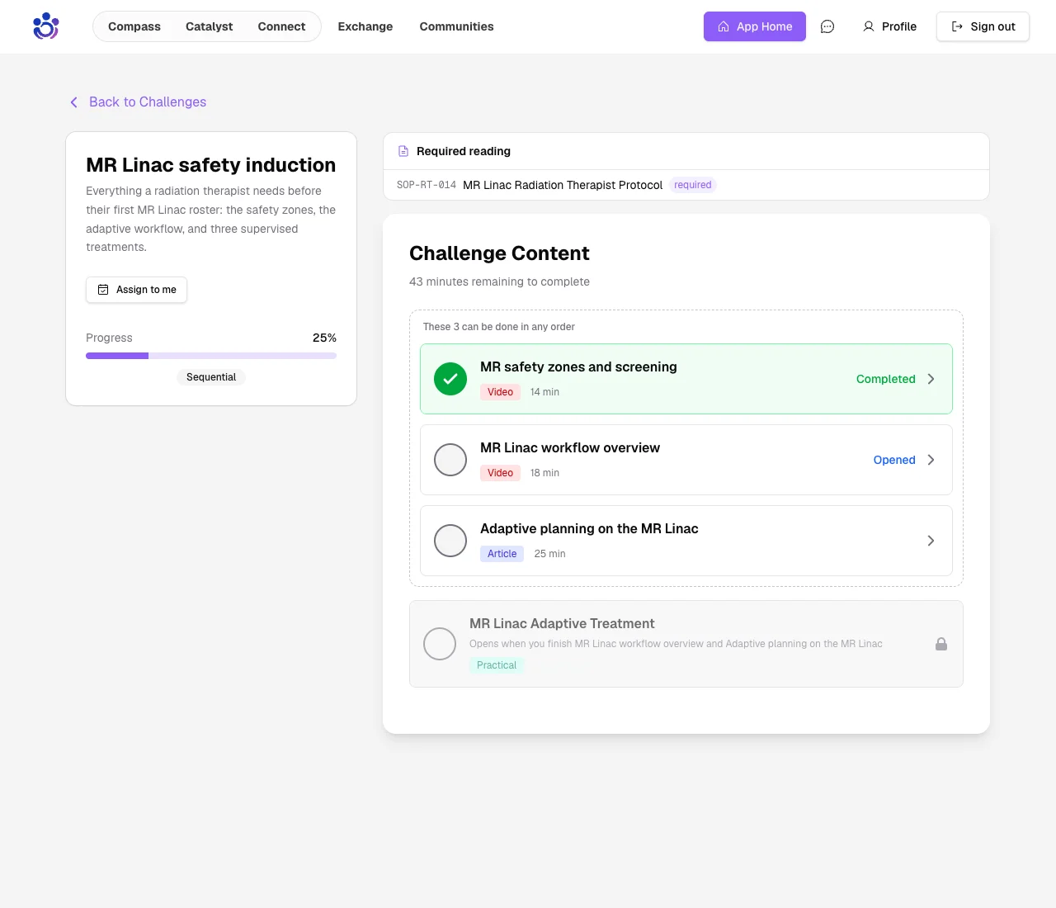Click the 'These 3 can be done in any order' note
The height and width of the screenshot is (908, 1056).
(x=499, y=327)
